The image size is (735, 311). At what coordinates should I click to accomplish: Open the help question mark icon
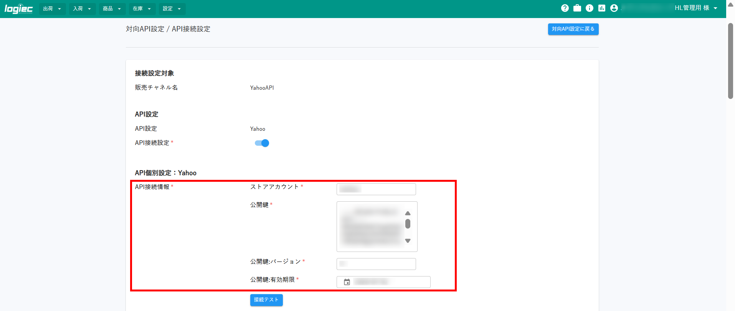click(x=565, y=8)
